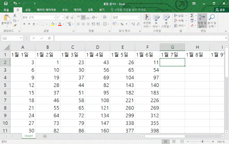Click the Clear eraser icon
The width and height of the screenshot is (229, 144).
coord(192,26)
